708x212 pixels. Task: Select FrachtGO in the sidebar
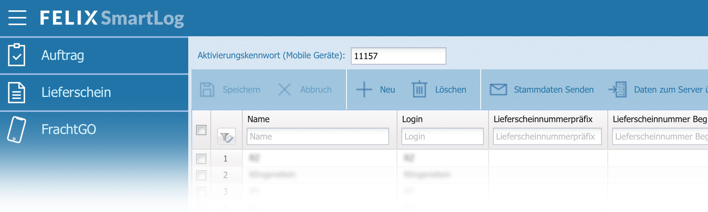(69, 129)
